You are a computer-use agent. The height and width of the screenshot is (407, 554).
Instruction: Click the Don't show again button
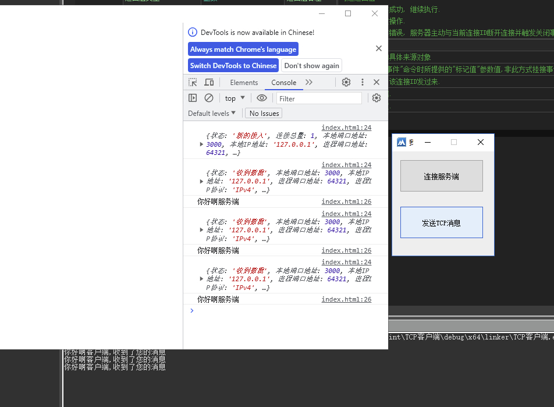coord(312,65)
